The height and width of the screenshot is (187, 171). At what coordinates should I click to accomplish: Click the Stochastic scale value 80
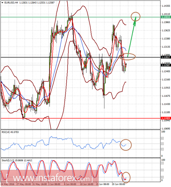[162, 163]
